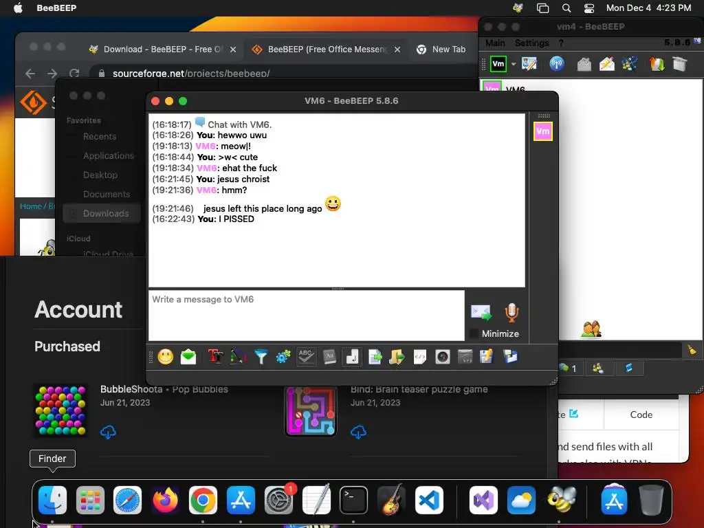Open the emoticons picker in chat toolbar
This screenshot has height=528, width=704.
point(166,357)
